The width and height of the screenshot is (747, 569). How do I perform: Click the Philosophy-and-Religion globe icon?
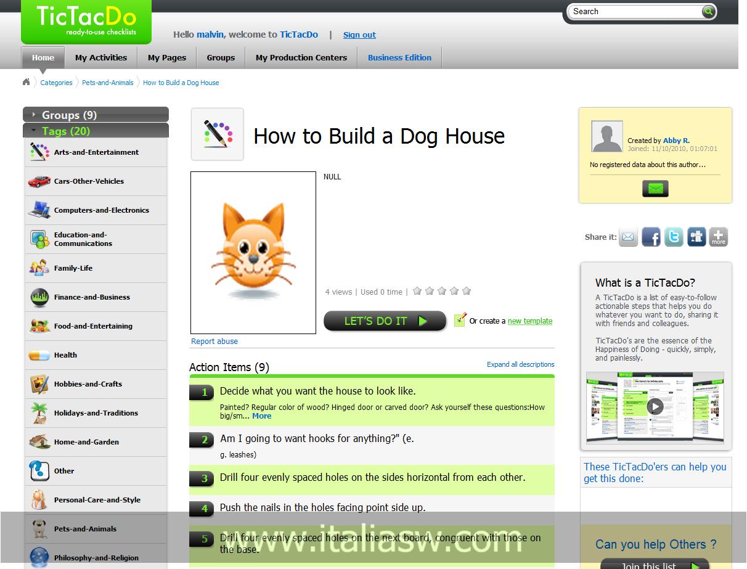(x=39, y=557)
